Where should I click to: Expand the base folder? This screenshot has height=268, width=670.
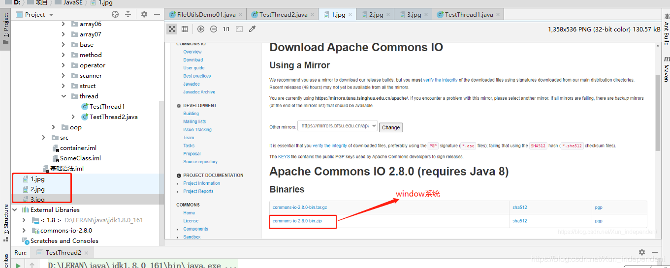tap(64, 44)
